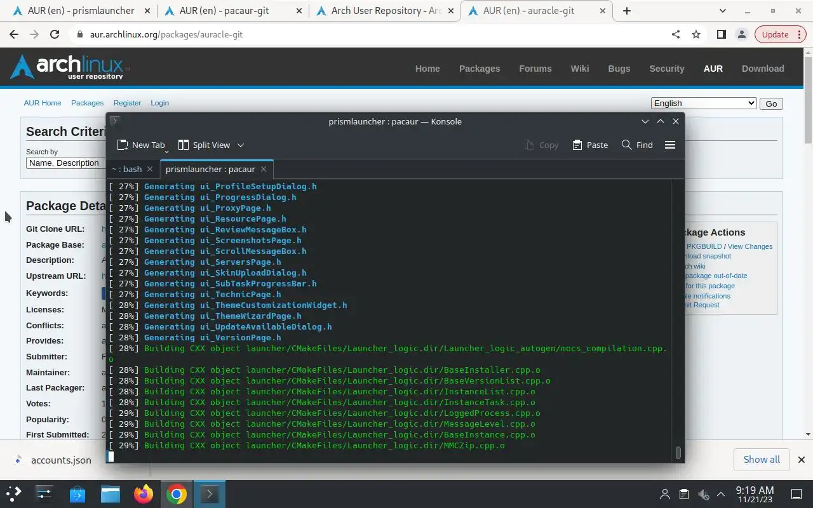Click the Konsole terminal scrollbar handle
The width and height of the screenshot is (813, 508).
(678, 452)
